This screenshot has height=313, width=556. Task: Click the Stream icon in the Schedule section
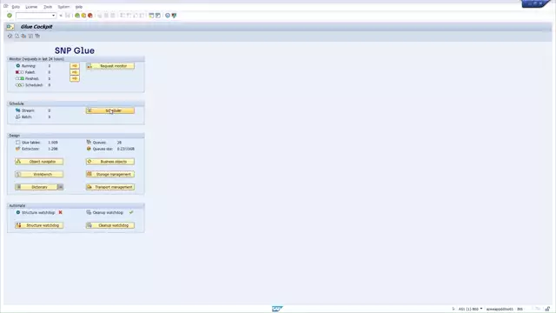(x=17, y=110)
